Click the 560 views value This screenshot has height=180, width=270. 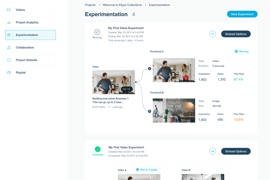220,120
